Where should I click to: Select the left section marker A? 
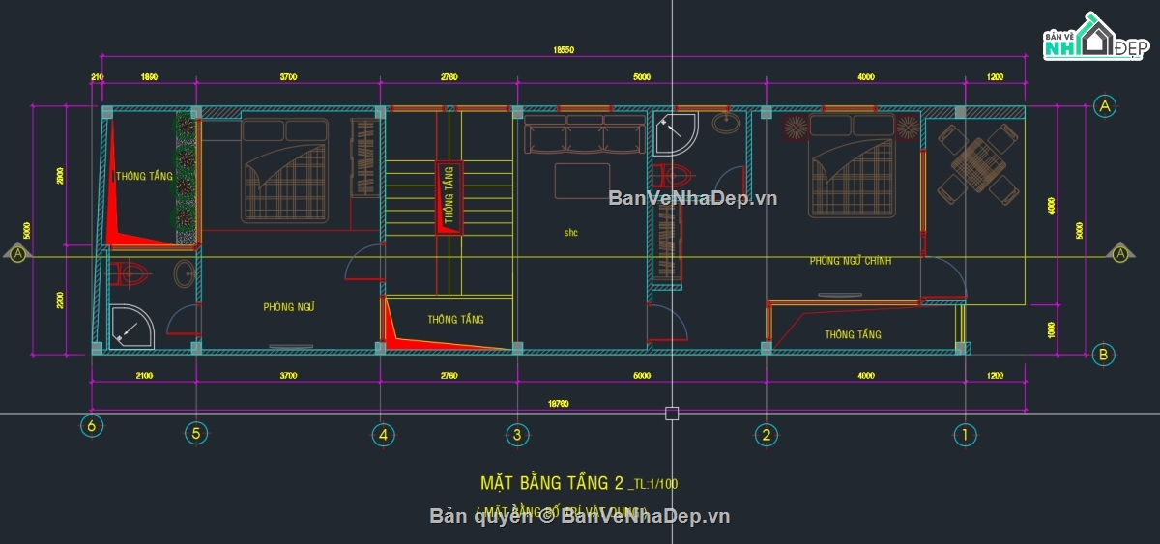click(16, 254)
